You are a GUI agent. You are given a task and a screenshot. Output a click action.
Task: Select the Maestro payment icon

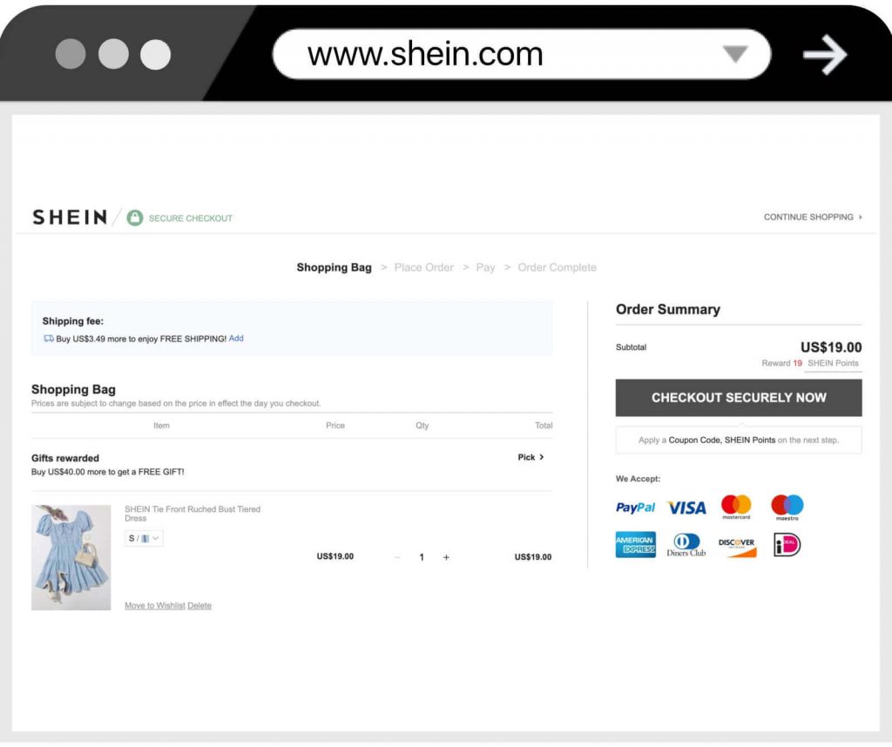(787, 507)
